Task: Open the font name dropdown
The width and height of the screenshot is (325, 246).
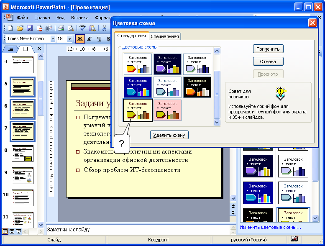Action: (53, 39)
